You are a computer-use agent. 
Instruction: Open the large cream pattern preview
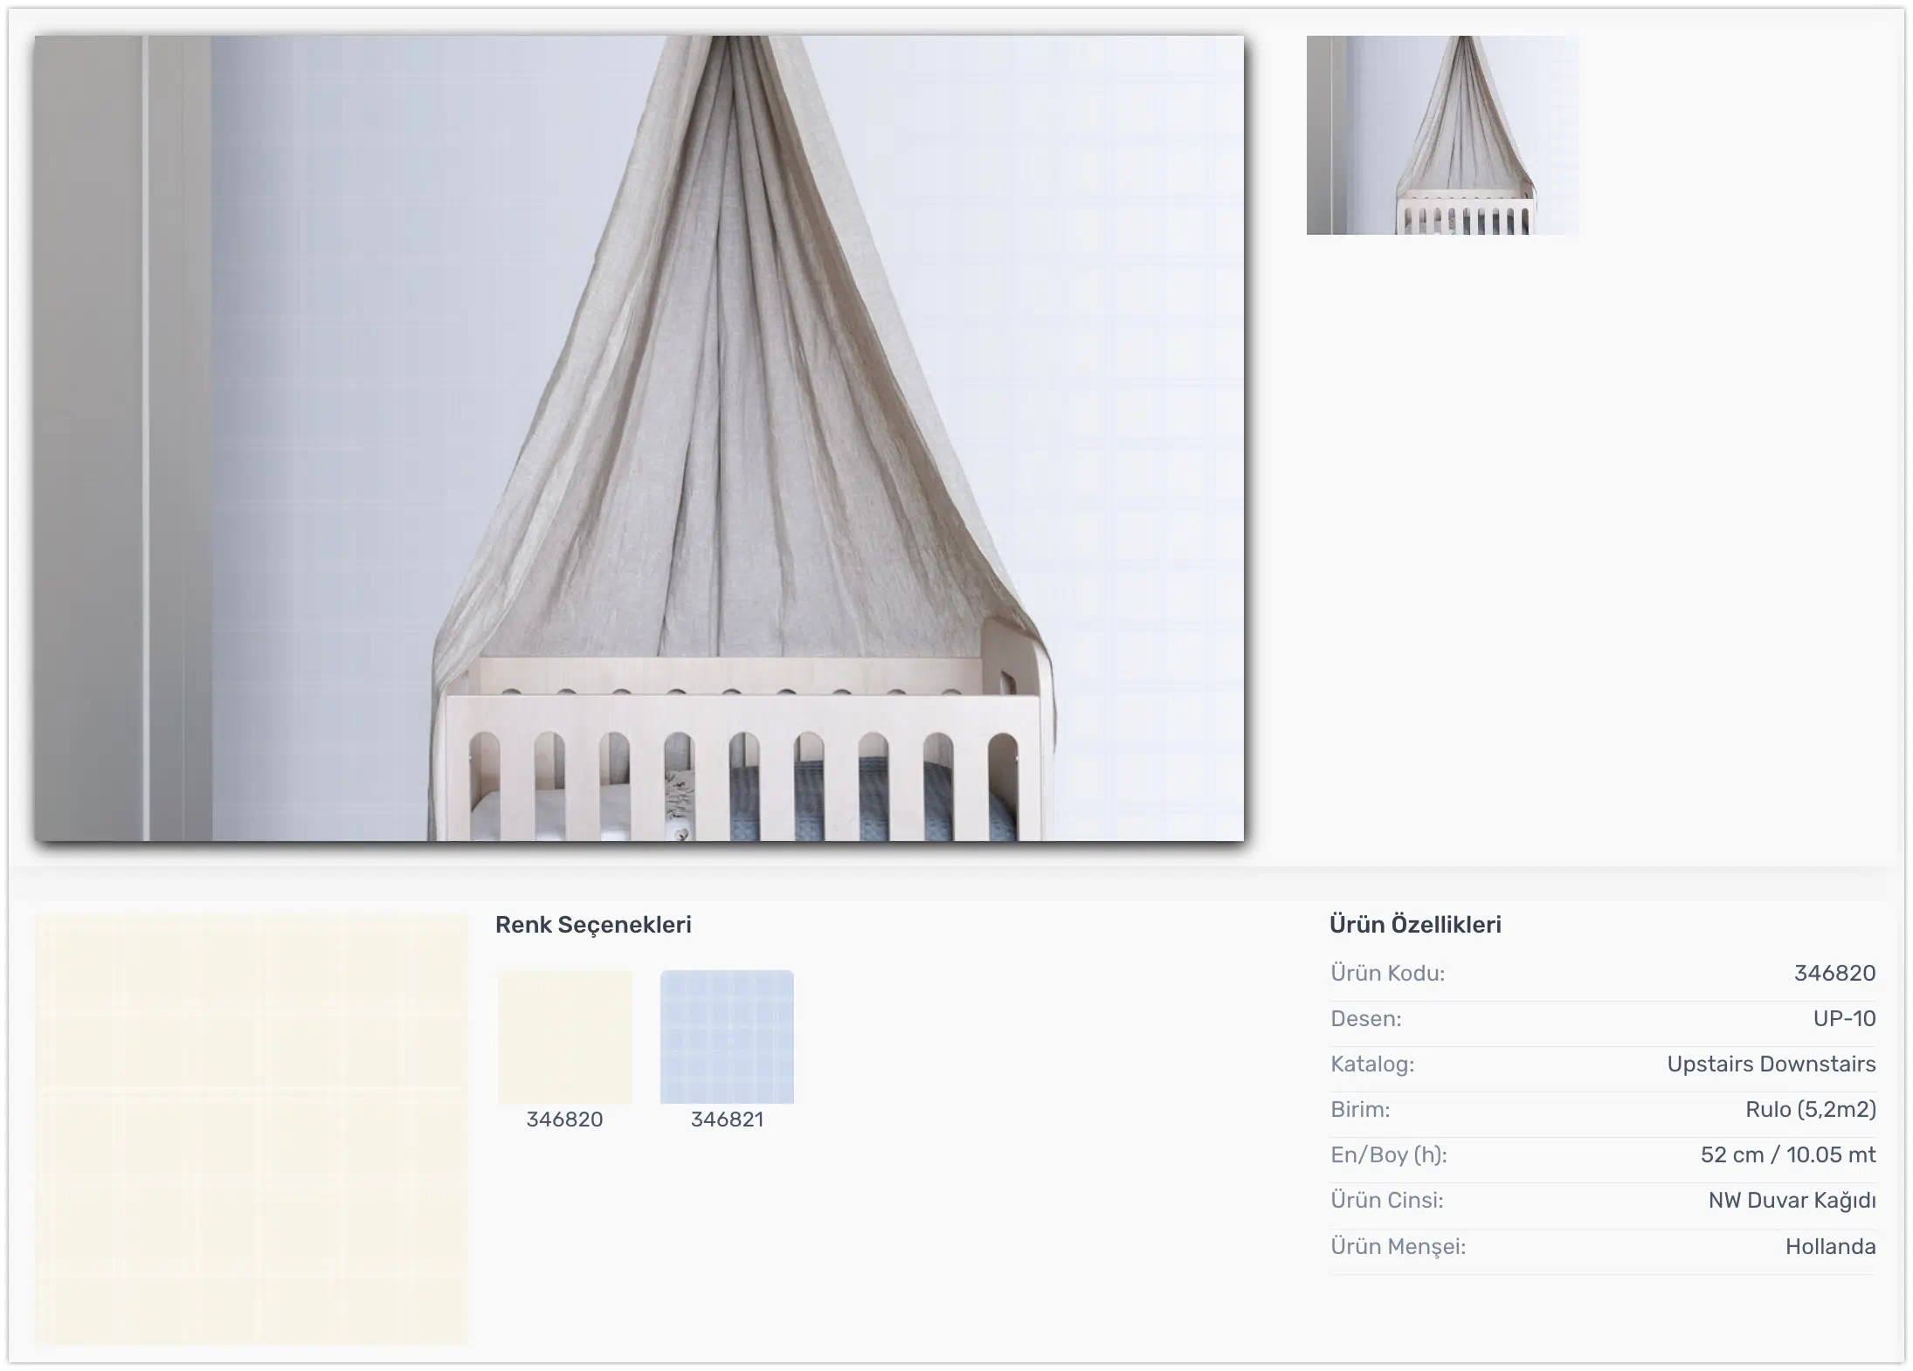252,1128
